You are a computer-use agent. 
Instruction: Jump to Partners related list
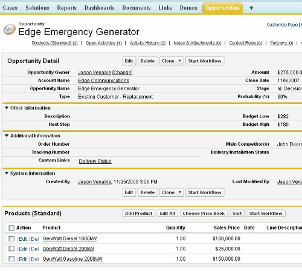point(281,43)
